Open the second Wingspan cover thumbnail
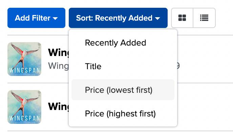233x137 pixels. pyautogui.click(x=24, y=107)
